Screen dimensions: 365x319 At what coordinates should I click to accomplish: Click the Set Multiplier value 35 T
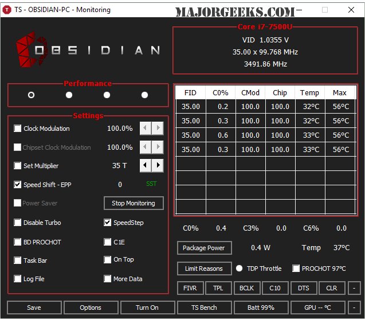click(120, 166)
